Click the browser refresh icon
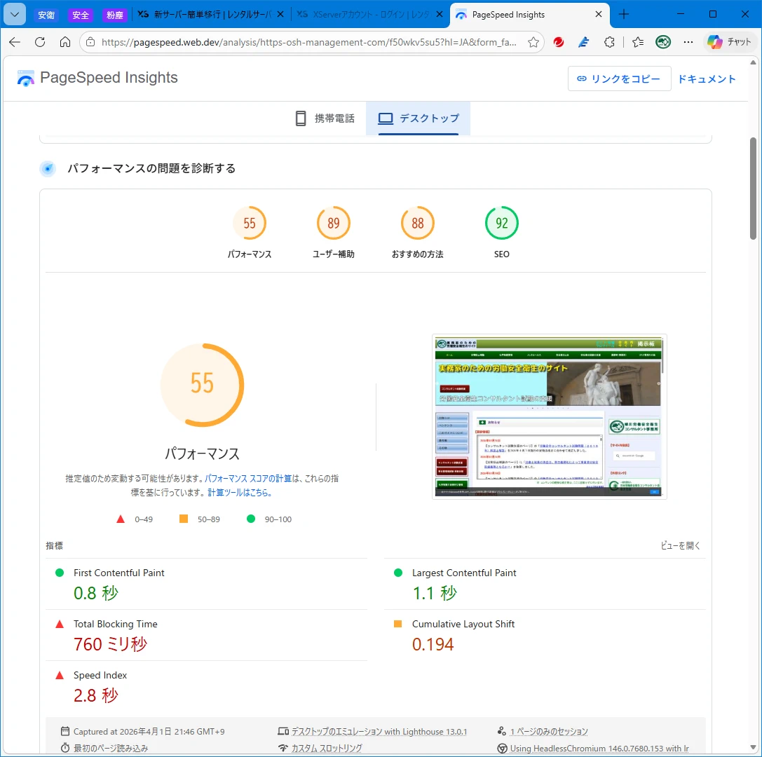Screen dimensions: 762x757 pyautogui.click(x=40, y=42)
